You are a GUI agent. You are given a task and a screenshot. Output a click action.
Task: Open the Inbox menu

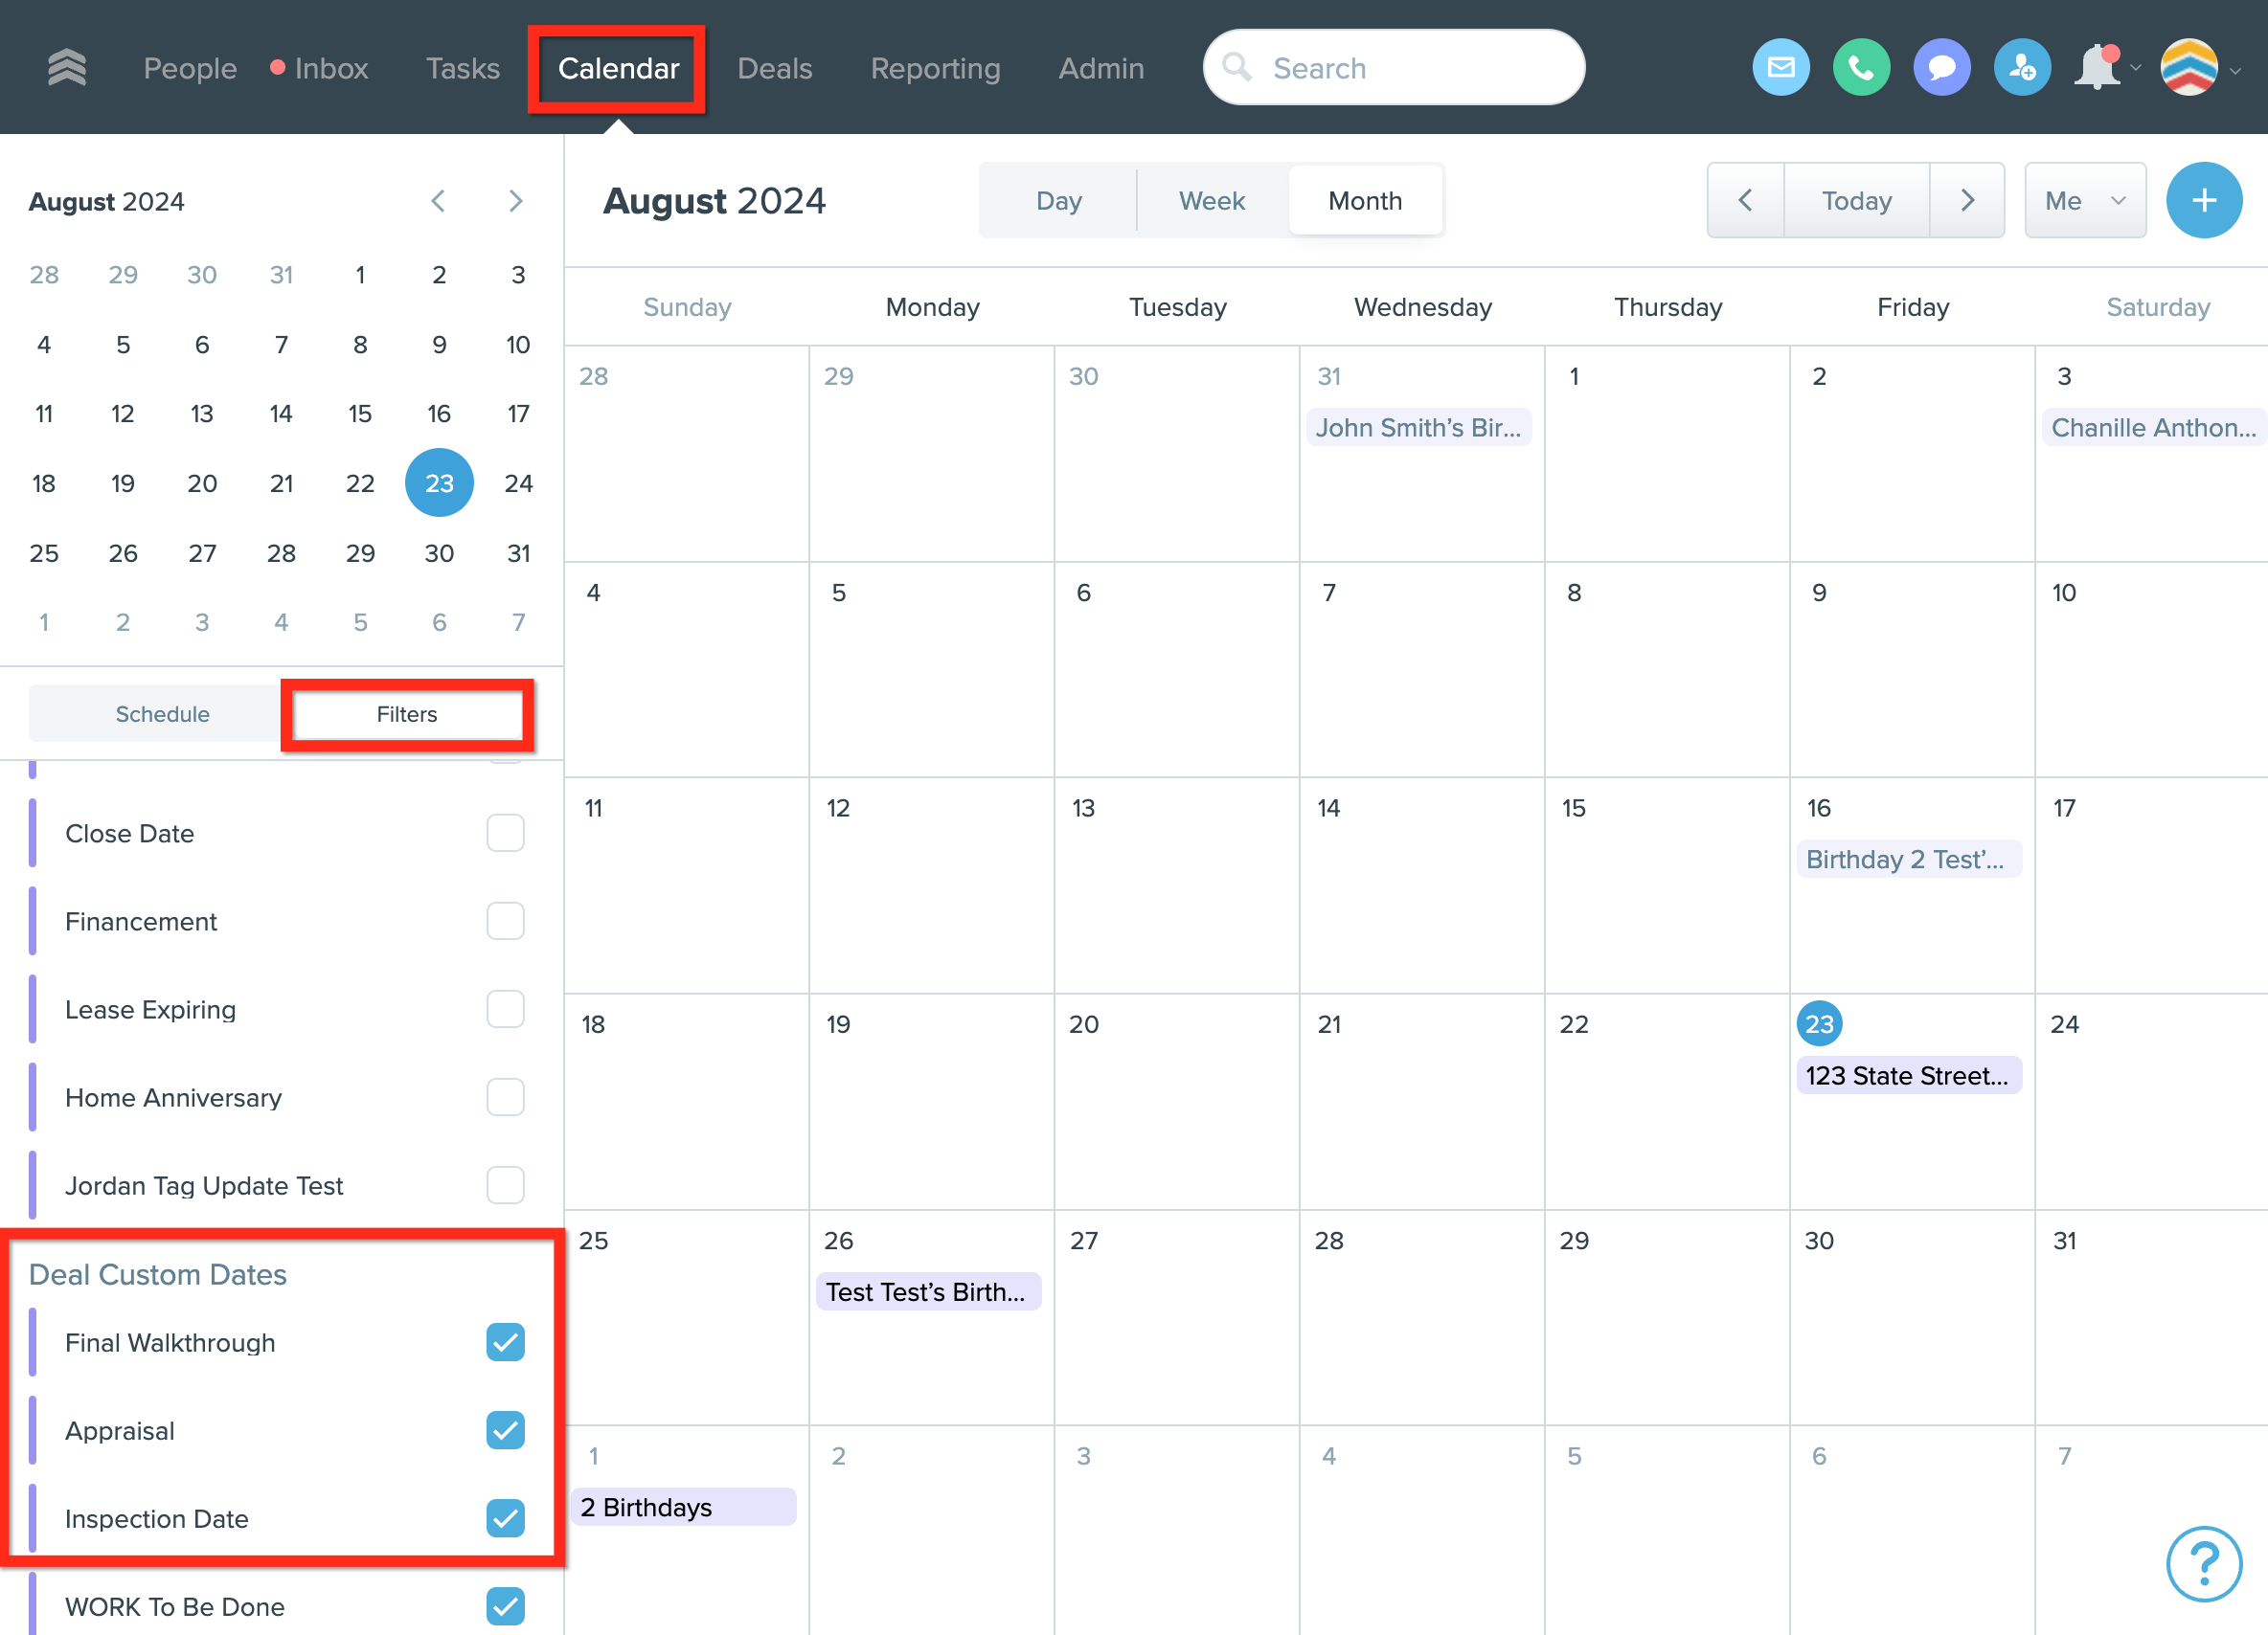(x=331, y=68)
